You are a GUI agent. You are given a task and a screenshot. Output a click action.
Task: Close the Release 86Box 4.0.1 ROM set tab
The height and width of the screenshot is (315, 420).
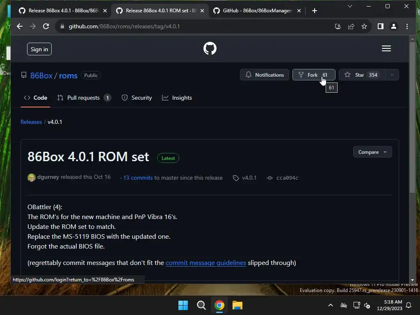point(202,11)
